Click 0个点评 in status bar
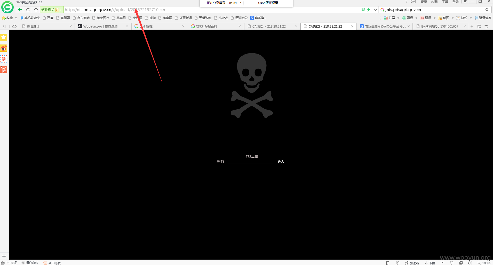This screenshot has height=265, width=493. point(9,263)
